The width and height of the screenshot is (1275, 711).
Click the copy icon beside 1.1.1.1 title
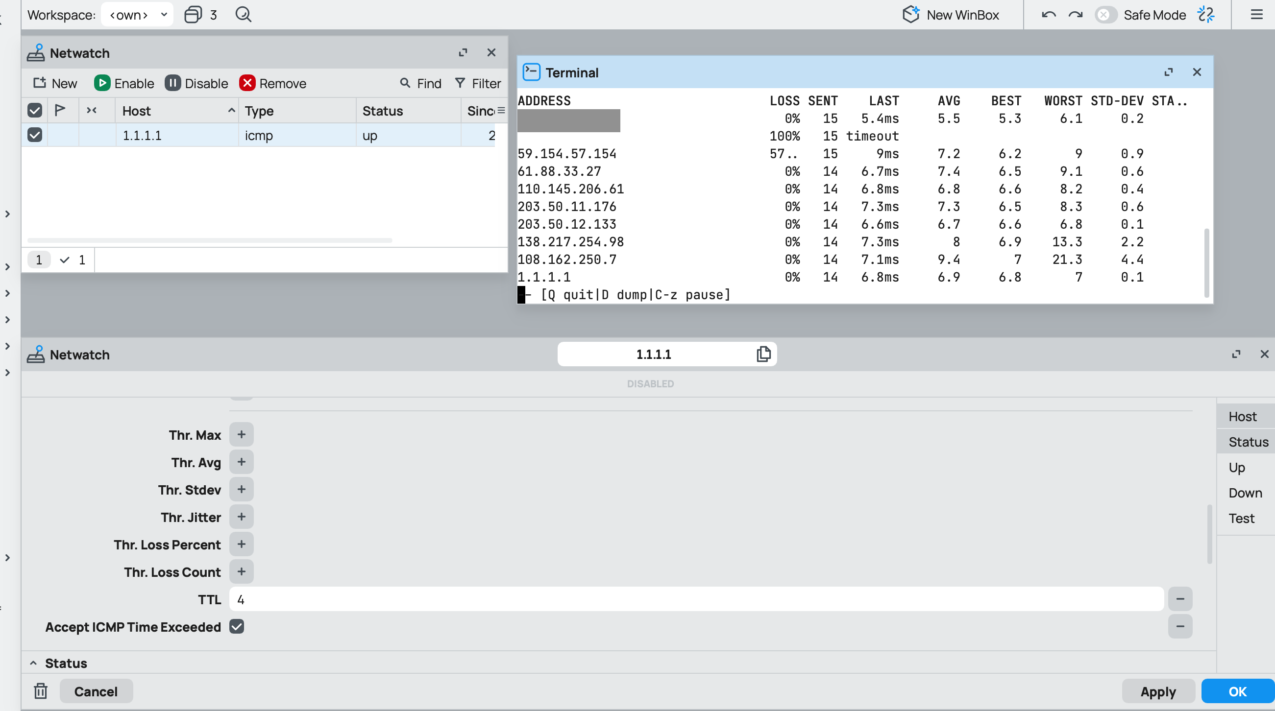[763, 354]
